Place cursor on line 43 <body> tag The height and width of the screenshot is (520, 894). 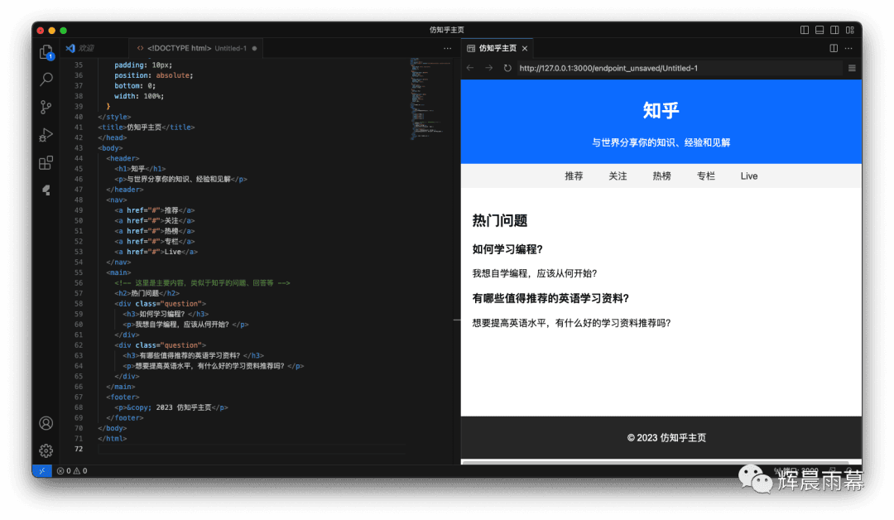[110, 148]
